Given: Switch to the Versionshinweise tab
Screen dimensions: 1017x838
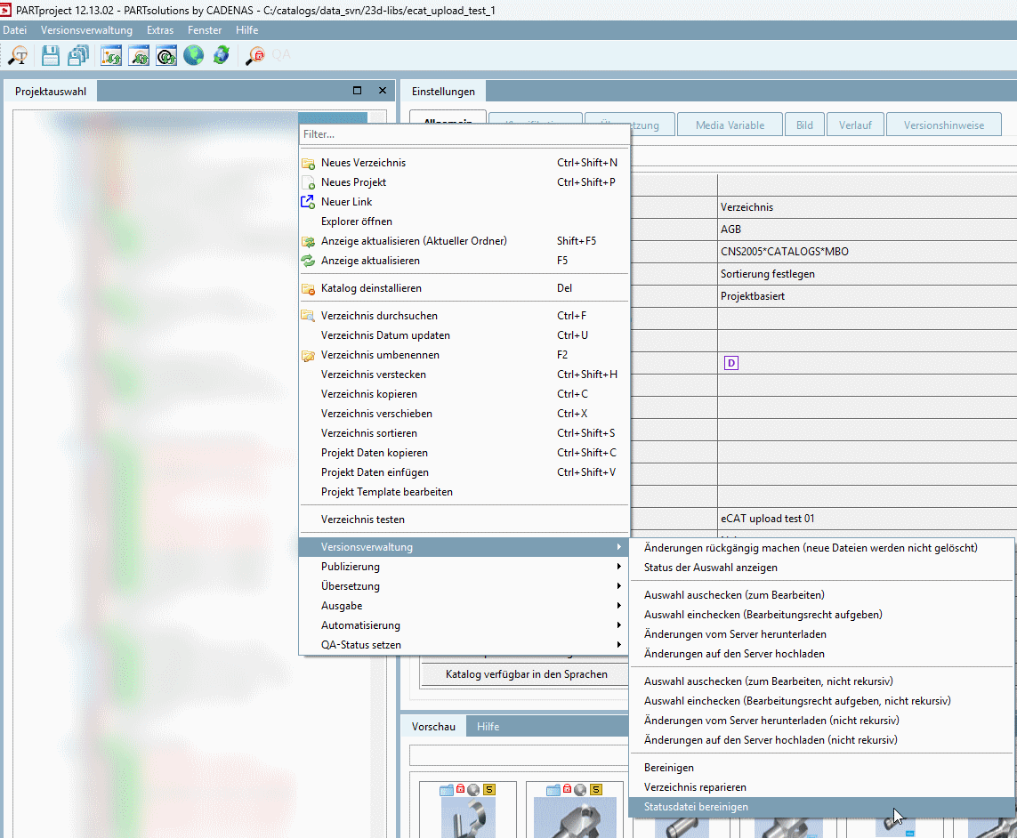Looking at the screenshot, I should (x=944, y=125).
